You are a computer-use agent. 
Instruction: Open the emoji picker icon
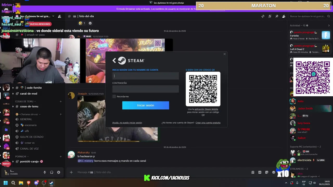(274, 172)
